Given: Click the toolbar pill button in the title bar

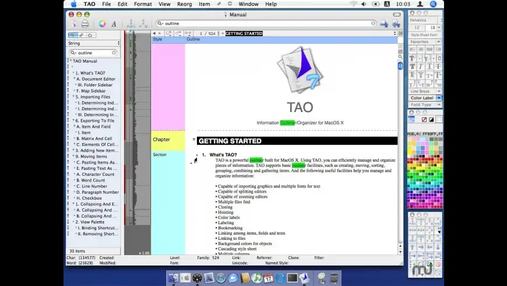Looking at the screenshot, I should tap(397, 14).
